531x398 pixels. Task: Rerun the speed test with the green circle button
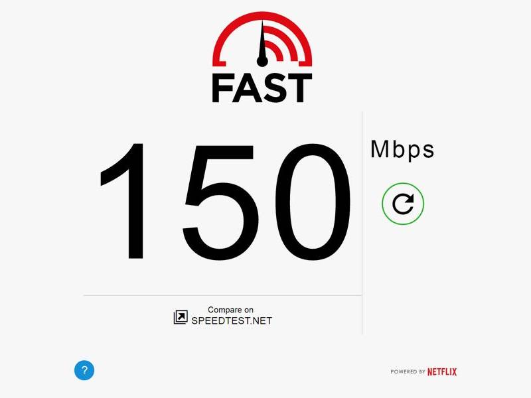403,204
